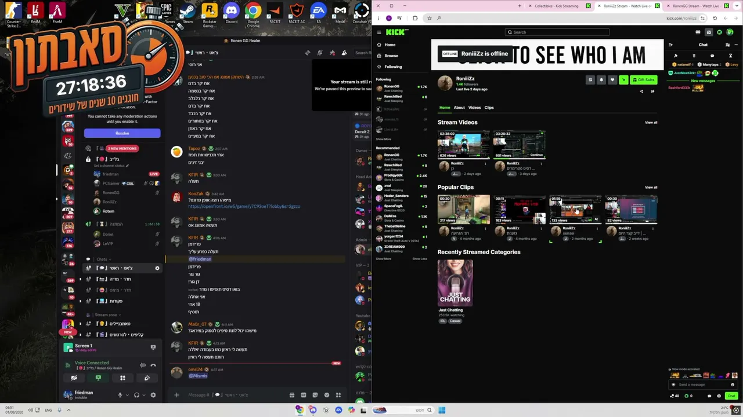Follow channel with the heart button
Viewport: 743px width, 417px height.
click(612, 80)
